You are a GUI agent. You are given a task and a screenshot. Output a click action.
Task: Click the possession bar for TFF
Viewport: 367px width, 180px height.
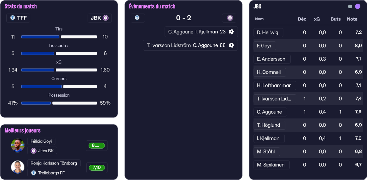point(36,103)
